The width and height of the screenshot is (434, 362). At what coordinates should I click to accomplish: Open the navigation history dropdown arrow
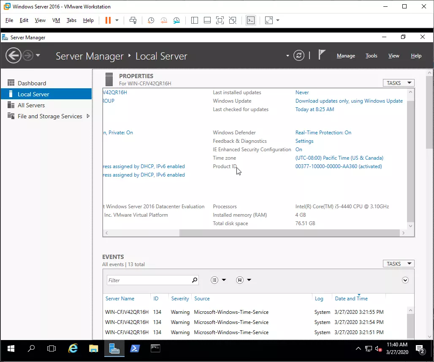point(38,55)
